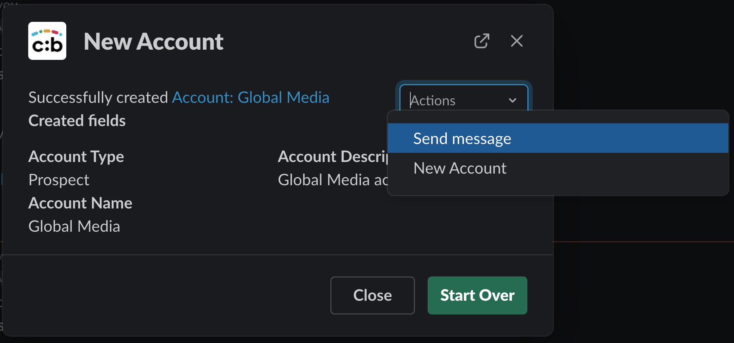Image resolution: width=734 pixels, height=343 pixels.
Task: Click the Global Media account name value
Action: [74, 226]
